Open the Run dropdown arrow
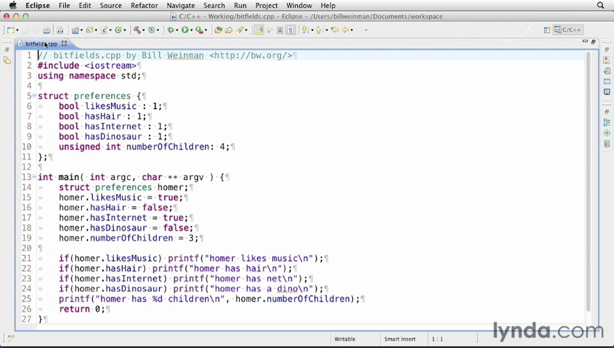Viewport: 614px width, 348px height. tap(191, 30)
